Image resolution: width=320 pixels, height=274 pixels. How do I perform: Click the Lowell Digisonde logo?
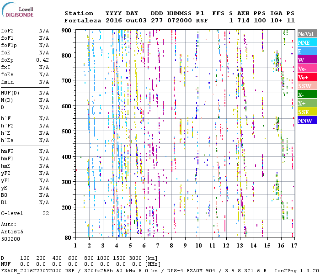point(17,10)
